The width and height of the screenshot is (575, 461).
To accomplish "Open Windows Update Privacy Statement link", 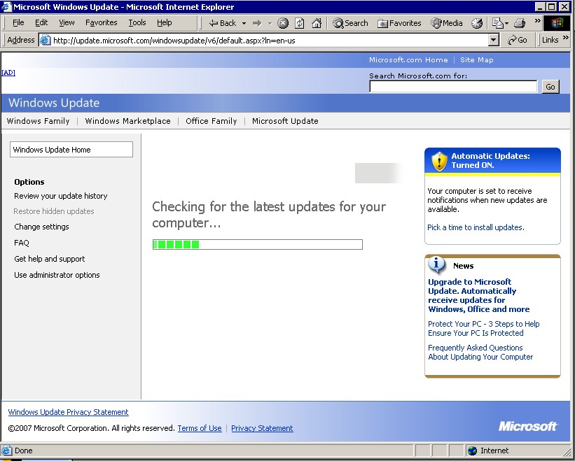I will 68,412.
